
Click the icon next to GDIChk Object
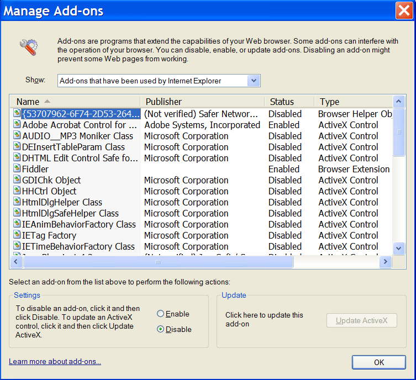(17, 180)
